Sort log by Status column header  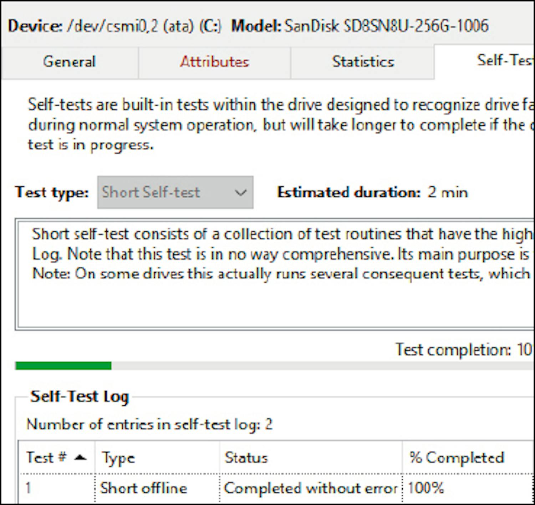[x=246, y=458]
